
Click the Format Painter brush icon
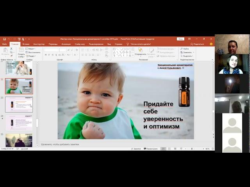(x=11, y=56)
